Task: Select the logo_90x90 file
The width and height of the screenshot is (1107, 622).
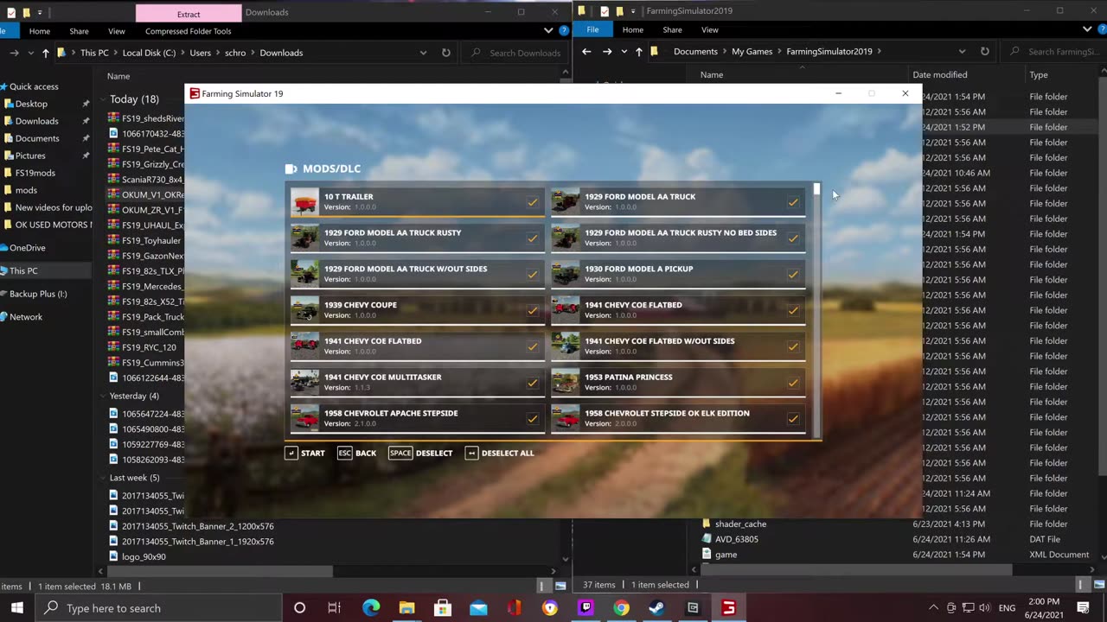Action: click(144, 556)
